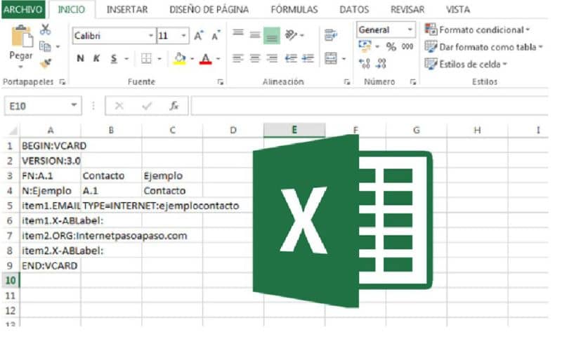Image resolution: width=562 pixels, height=339 pixels.
Task: Open insert function fx icon
Action: 174,106
